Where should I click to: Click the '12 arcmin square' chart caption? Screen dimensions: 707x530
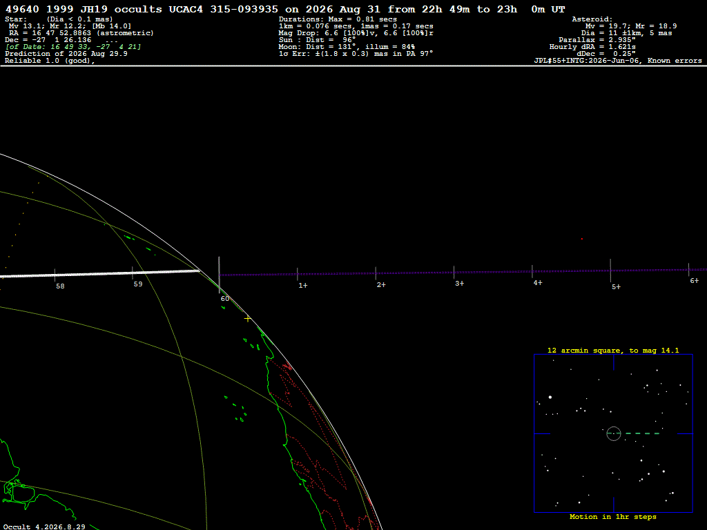[x=613, y=350]
